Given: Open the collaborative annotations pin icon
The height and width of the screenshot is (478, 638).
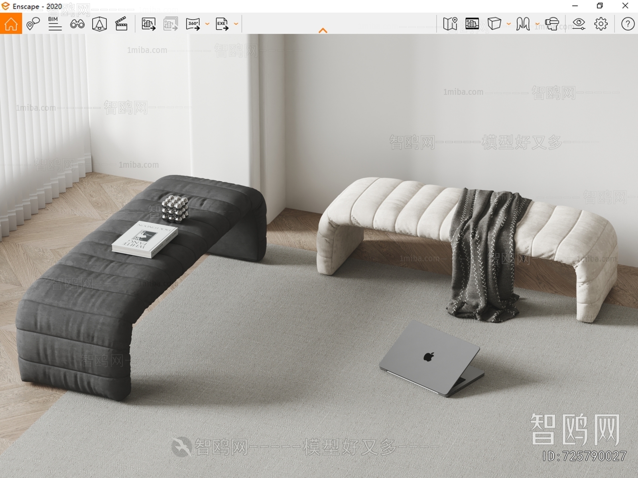Looking at the screenshot, I should pos(33,24).
